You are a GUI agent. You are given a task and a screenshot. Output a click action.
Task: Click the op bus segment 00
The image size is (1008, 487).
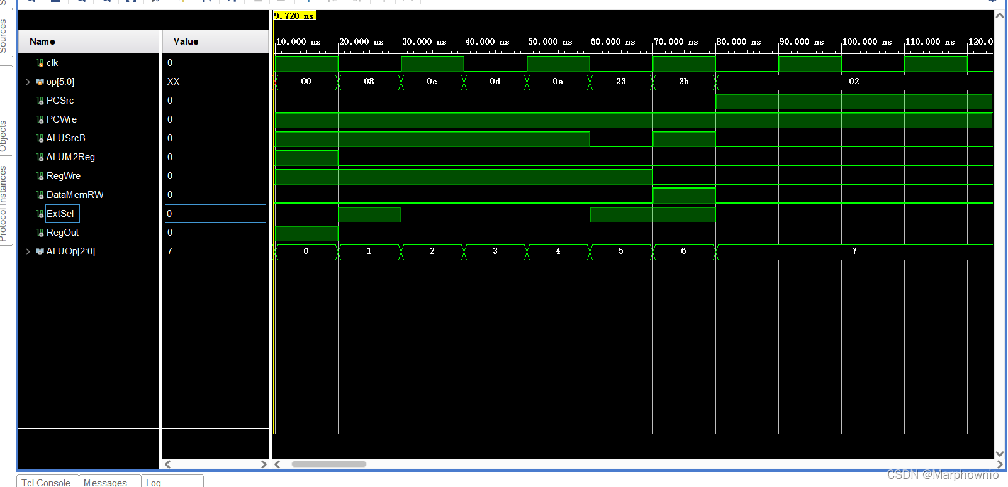(306, 82)
